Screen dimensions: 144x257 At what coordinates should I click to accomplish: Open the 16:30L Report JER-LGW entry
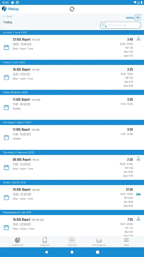point(72,77)
